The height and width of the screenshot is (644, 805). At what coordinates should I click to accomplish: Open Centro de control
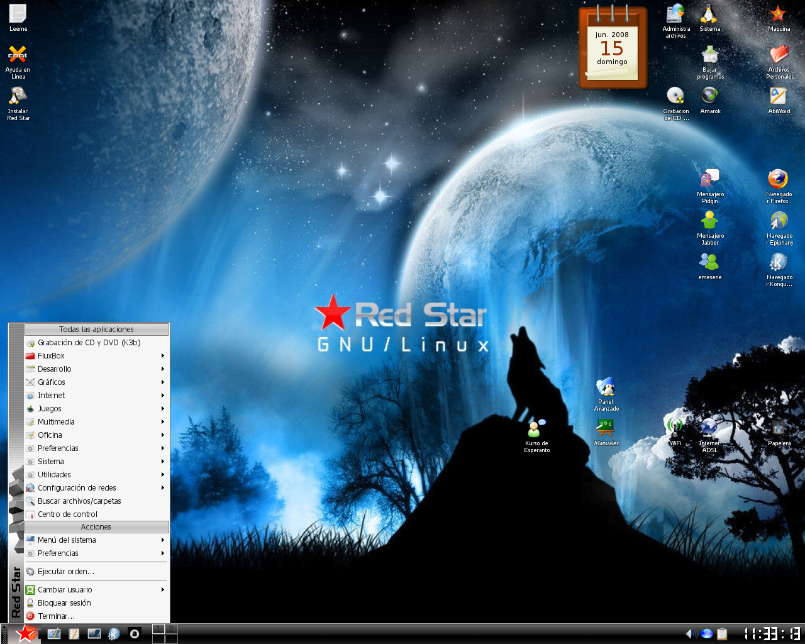click(x=96, y=514)
